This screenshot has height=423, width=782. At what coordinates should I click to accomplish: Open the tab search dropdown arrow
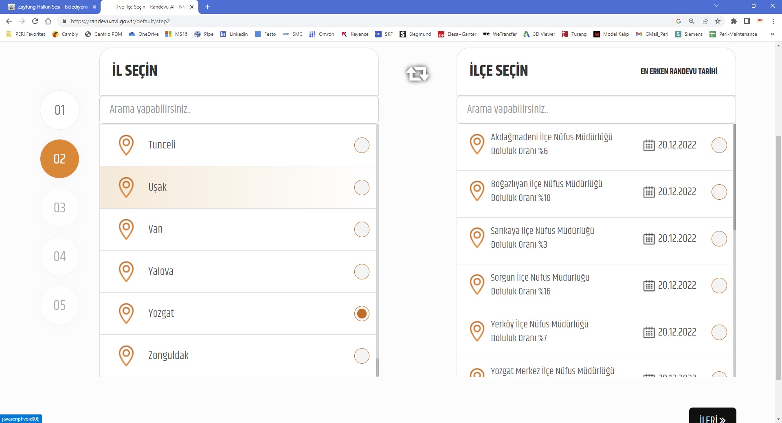716,6
